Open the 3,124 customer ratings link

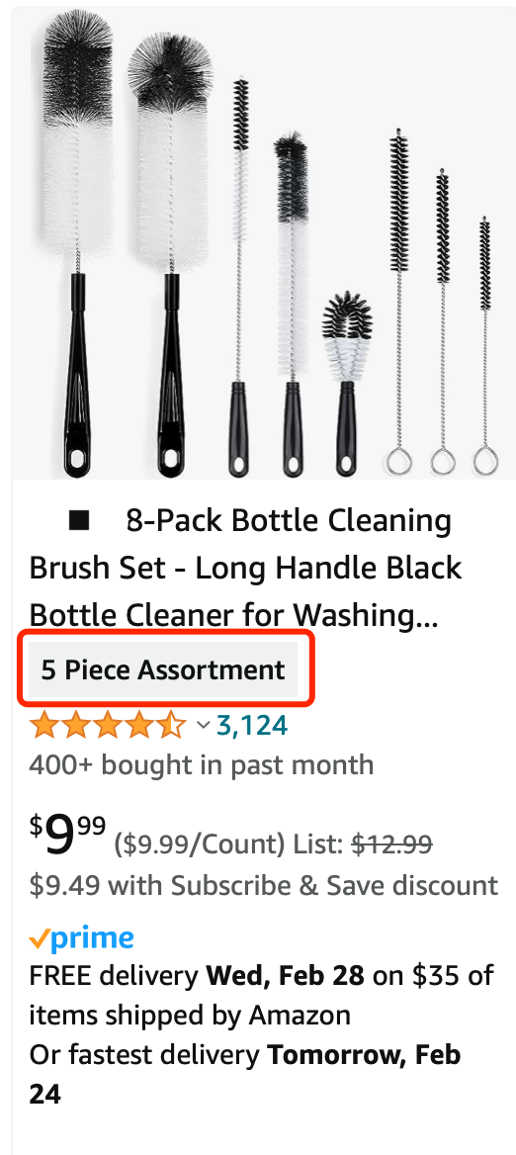coord(252,726)
